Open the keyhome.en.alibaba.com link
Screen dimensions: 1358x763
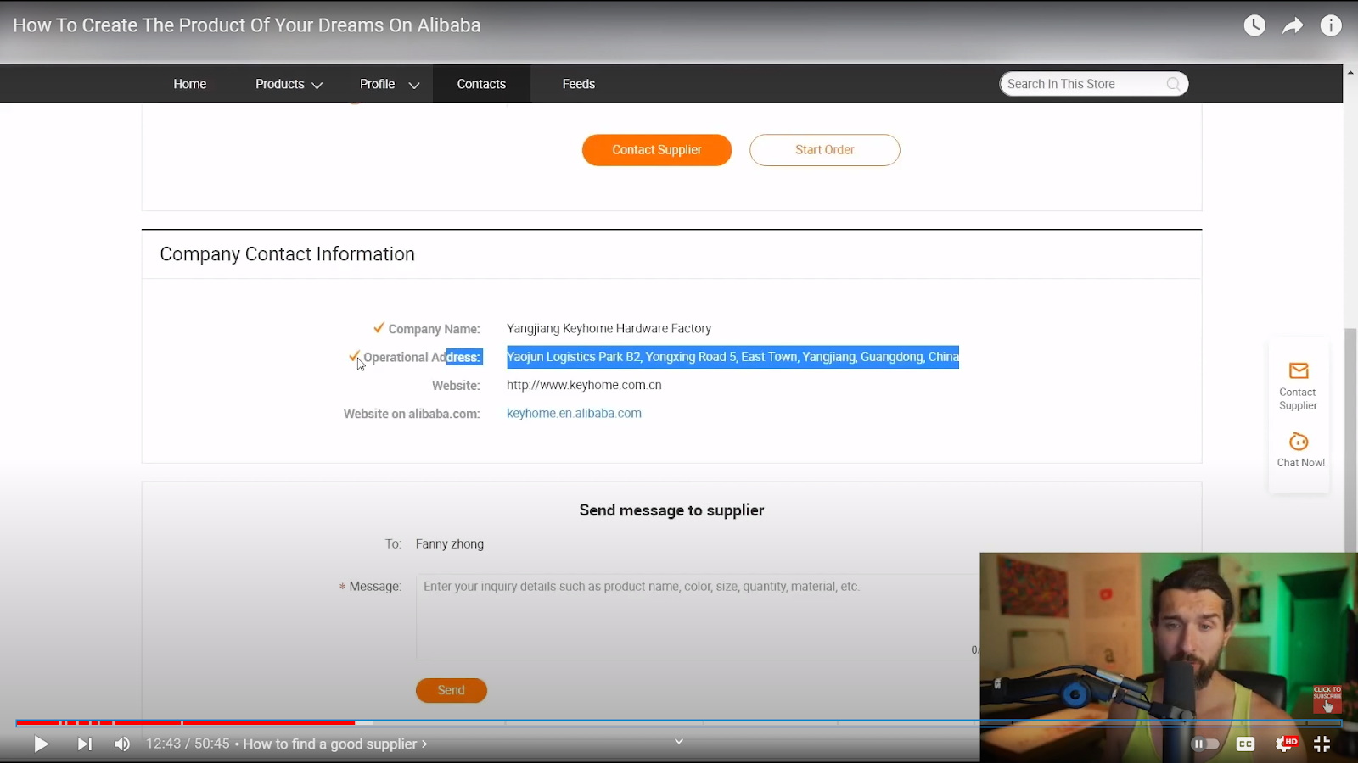pyautogui.click(x=574, y=413)
